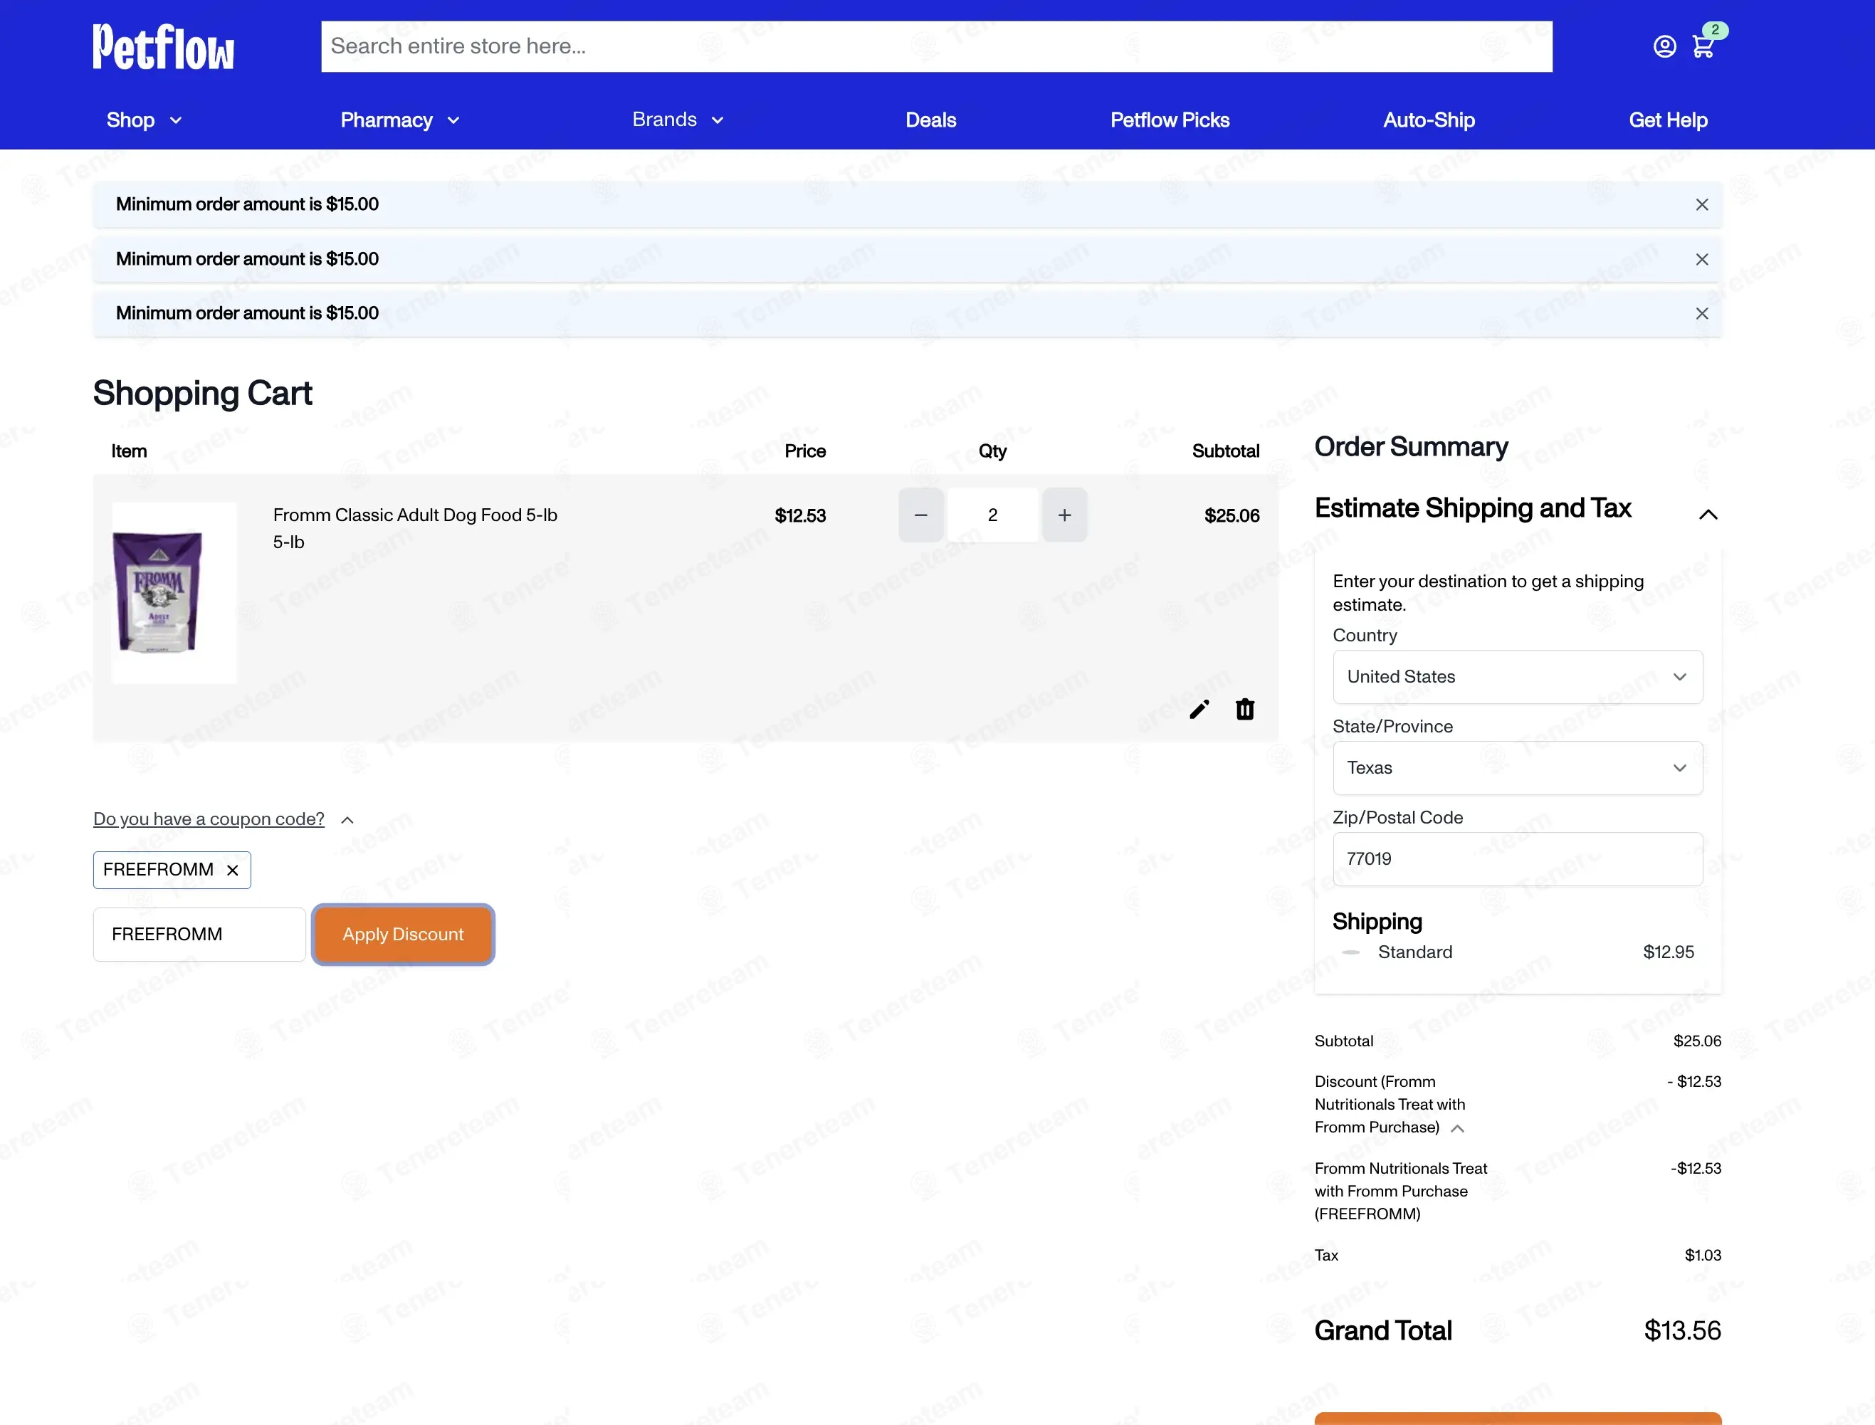The height and width of the screenshot is (1425, 1875).
Task: Click the Grand Total amount $13.56
Action: point(1683,1331)
